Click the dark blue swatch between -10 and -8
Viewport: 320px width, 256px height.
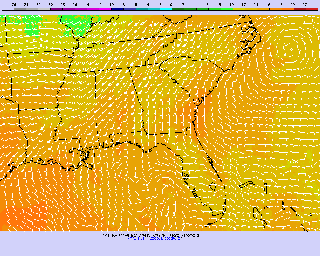coord(117,9)
